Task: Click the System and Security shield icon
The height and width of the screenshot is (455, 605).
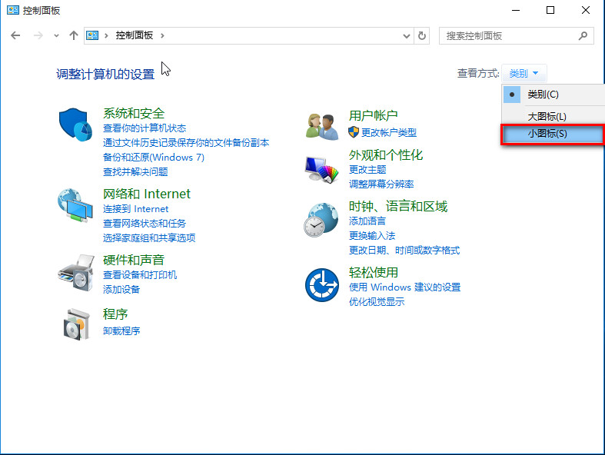Action: [75, 125]
